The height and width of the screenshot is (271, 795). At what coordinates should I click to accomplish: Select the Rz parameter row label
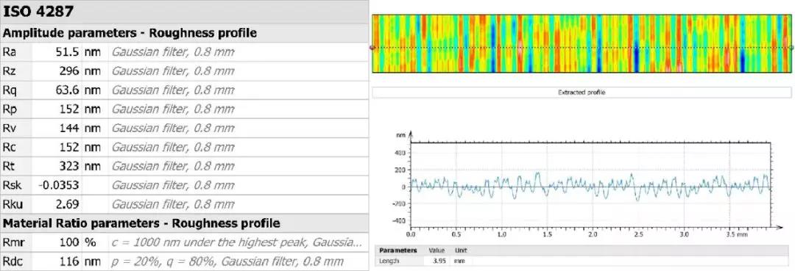tap(10, 71)
